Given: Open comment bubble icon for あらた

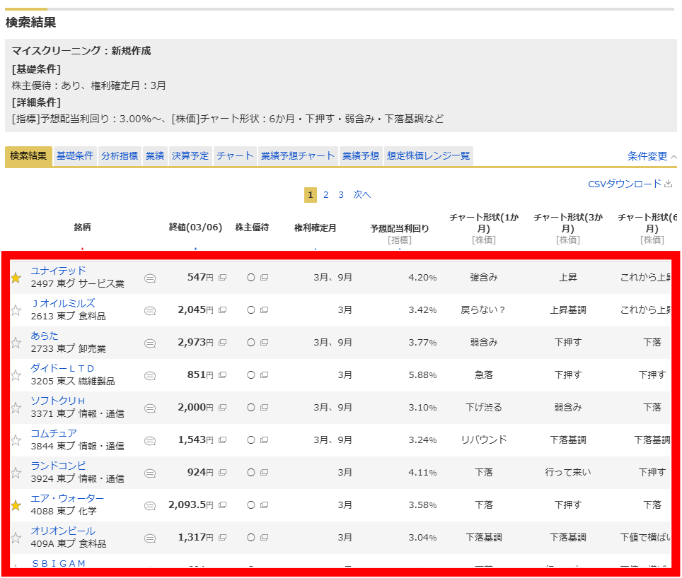Looking at the screenshot, I should click(150, 343).
